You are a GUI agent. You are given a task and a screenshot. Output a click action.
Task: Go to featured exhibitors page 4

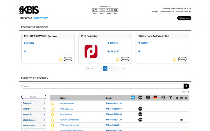(109, 68)
